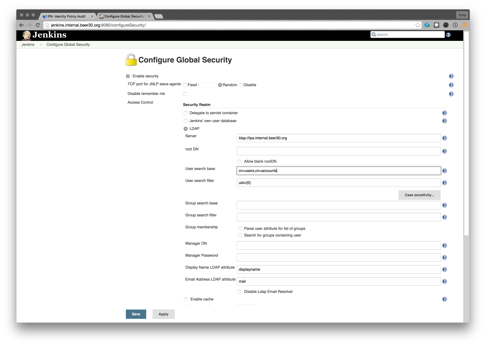Click the LDAP Server input field
This screenshot has width=486, height=346.
339,138
